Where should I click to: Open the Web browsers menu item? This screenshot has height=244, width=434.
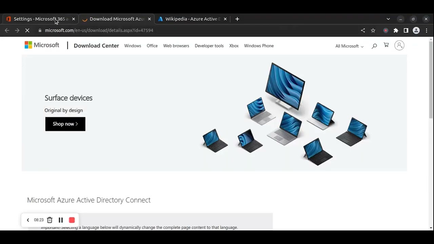pos(176,46)
